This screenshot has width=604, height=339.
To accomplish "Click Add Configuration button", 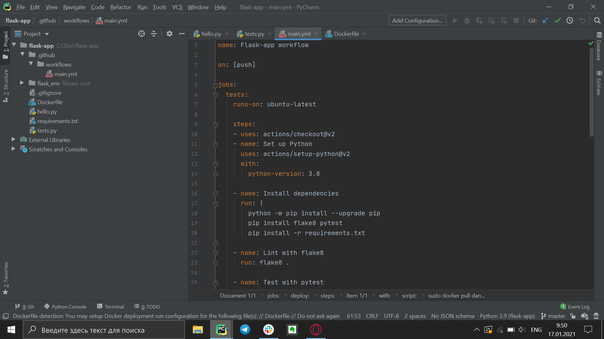I will coord(417,21).
